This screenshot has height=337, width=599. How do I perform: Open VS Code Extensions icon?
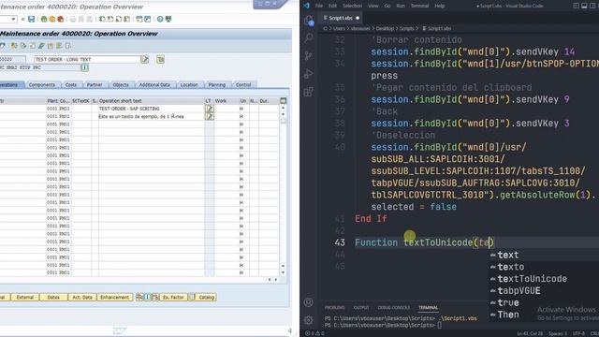309,92
